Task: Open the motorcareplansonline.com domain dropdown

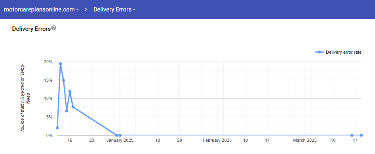Action: [41, 9]
